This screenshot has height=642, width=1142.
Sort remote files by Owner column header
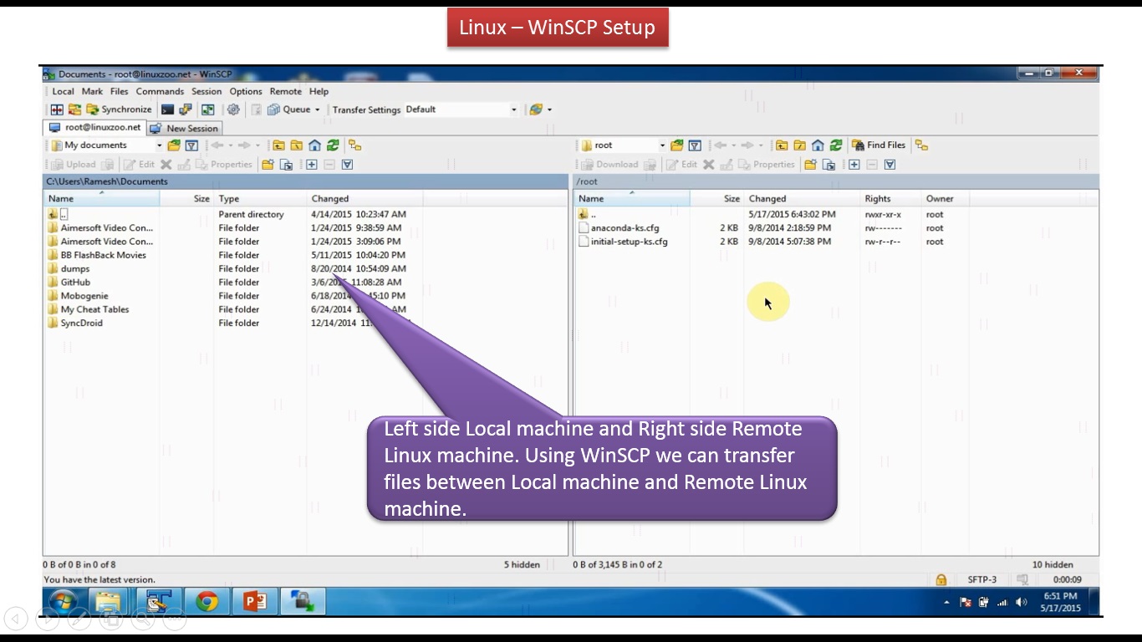click(x=944, y=199)
